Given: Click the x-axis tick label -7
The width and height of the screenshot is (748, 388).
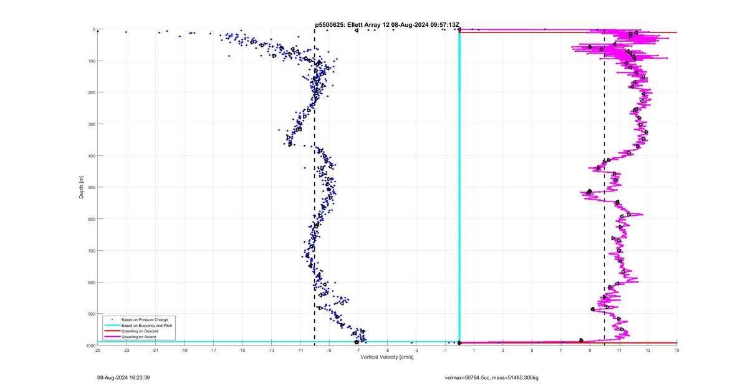Looking at the screenshot, I should [x=358, y=351].
